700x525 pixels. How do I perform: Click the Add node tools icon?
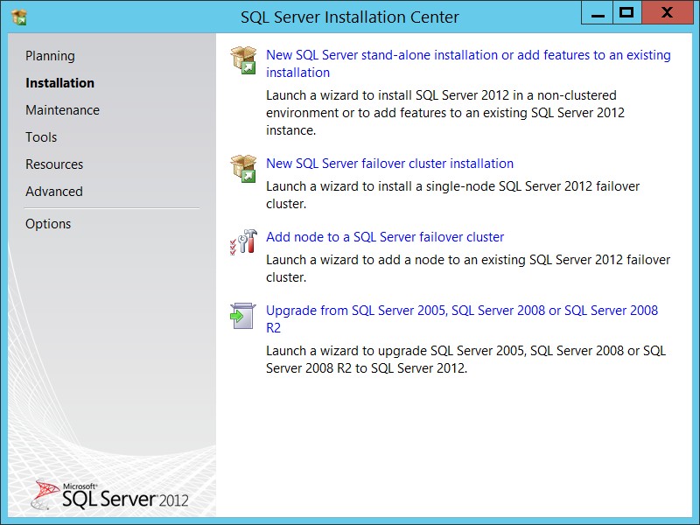click(x=243, y=241)
